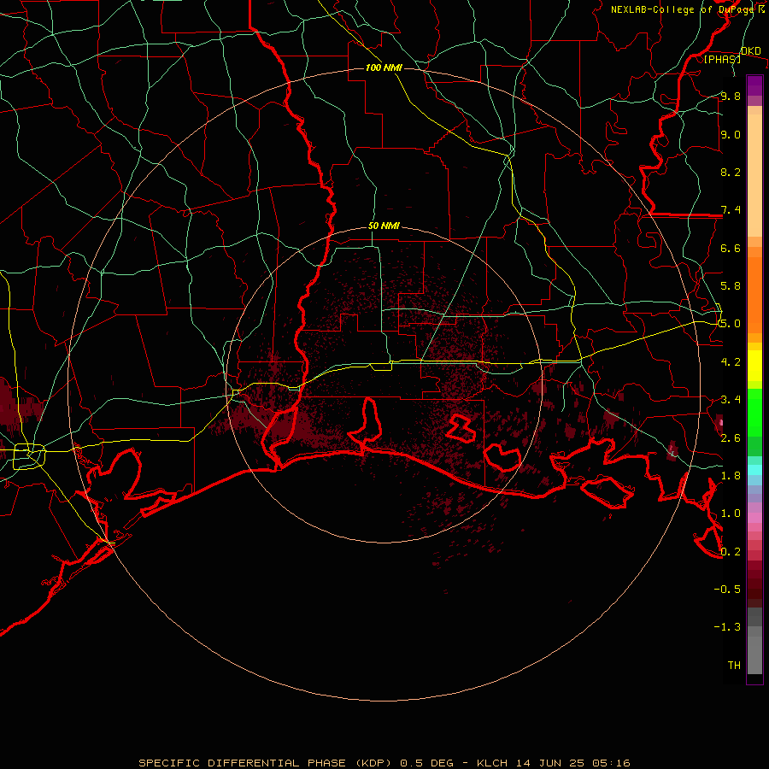Click the -0.5 scale label
Image resolution: width=769 pixels, height=769 pixels.
[x=727, y=589]
